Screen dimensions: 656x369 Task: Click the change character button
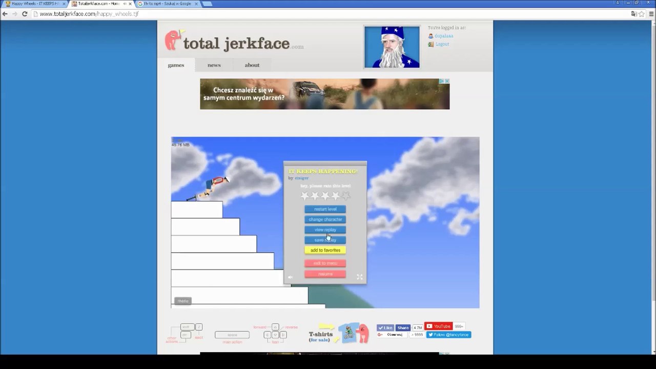pyautogui.click(x=325, y=219)
